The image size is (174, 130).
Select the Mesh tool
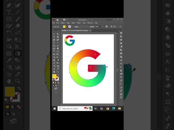(54, 60)
